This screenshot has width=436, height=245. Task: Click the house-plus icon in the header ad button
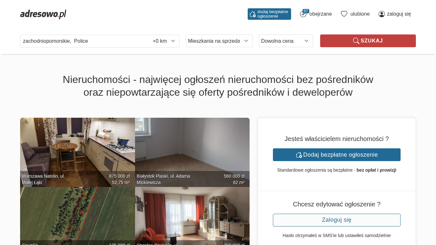pos(252,14)
